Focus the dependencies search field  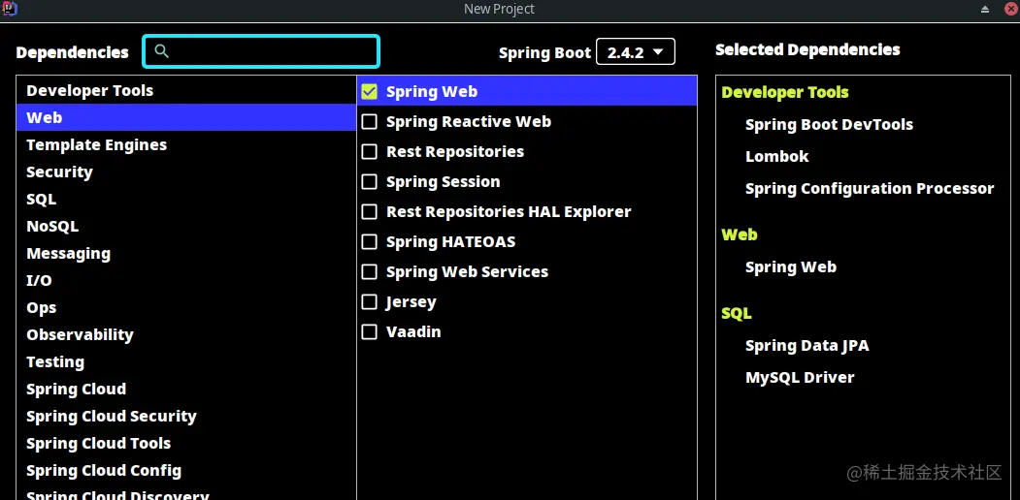[261, 51]
